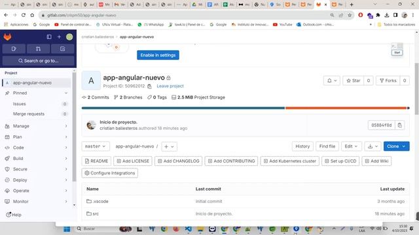The width and height of the screenshot is (419, 235).
Task: Click Add LICENSE
Action: coord(133,161)
